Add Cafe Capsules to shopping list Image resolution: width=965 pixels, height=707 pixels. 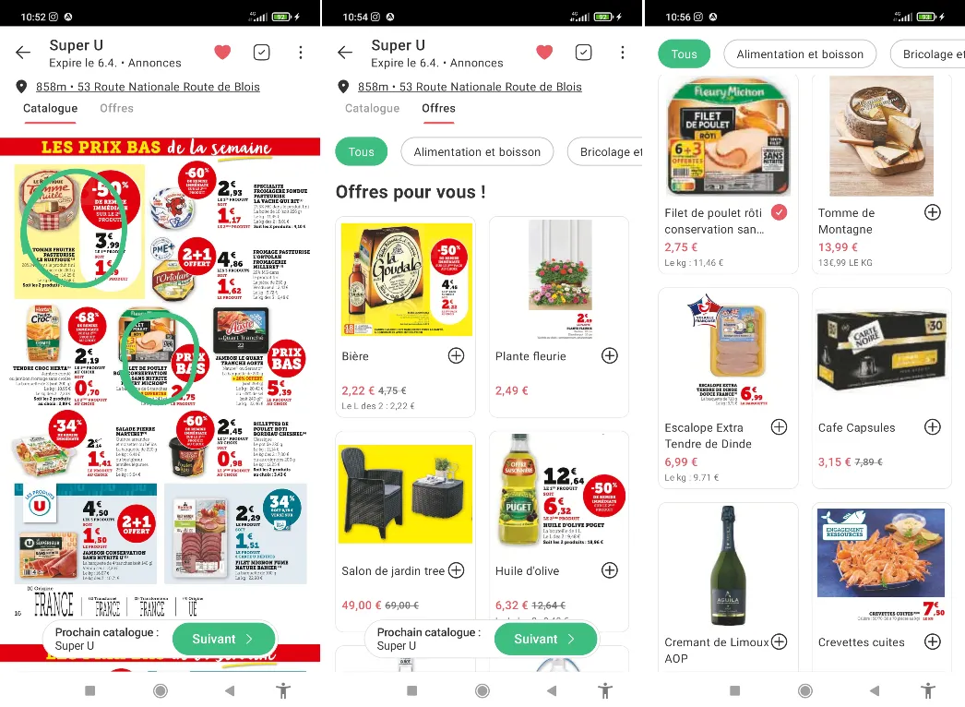click(x=933, y=427)
